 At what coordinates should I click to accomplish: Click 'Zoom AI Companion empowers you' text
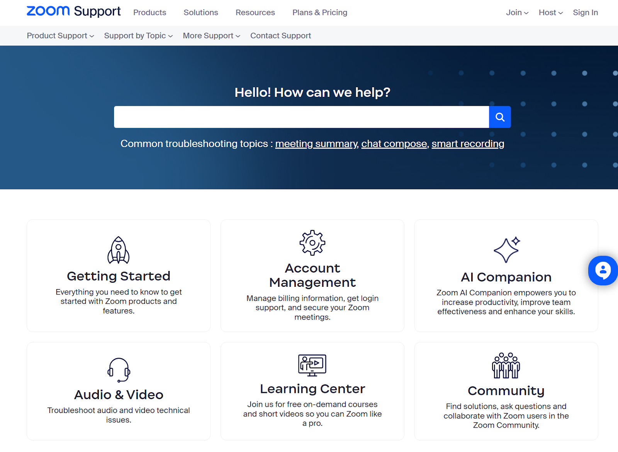coord(506,302)
